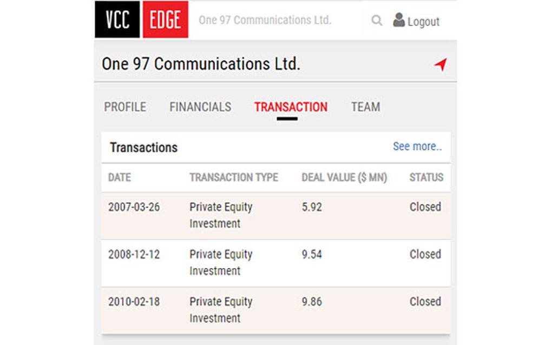The width and height of the screenshot is (552, 345).
Task: Switch to the Profile tab
Action: pos(125,107)
